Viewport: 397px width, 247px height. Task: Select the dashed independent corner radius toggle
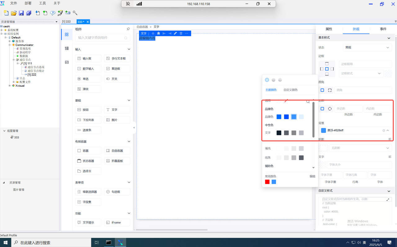tap(330, 90)
